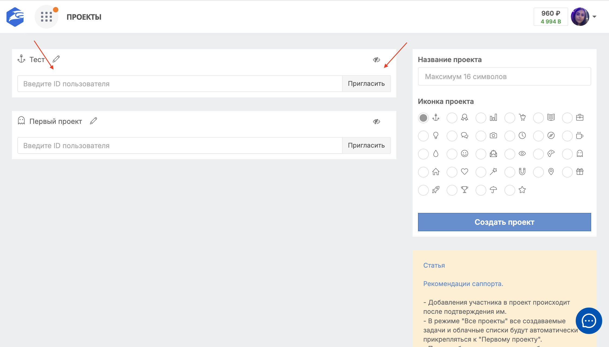609x347 pixels.
Task: Click the clock project icon
Action: [x=522, y=135]
